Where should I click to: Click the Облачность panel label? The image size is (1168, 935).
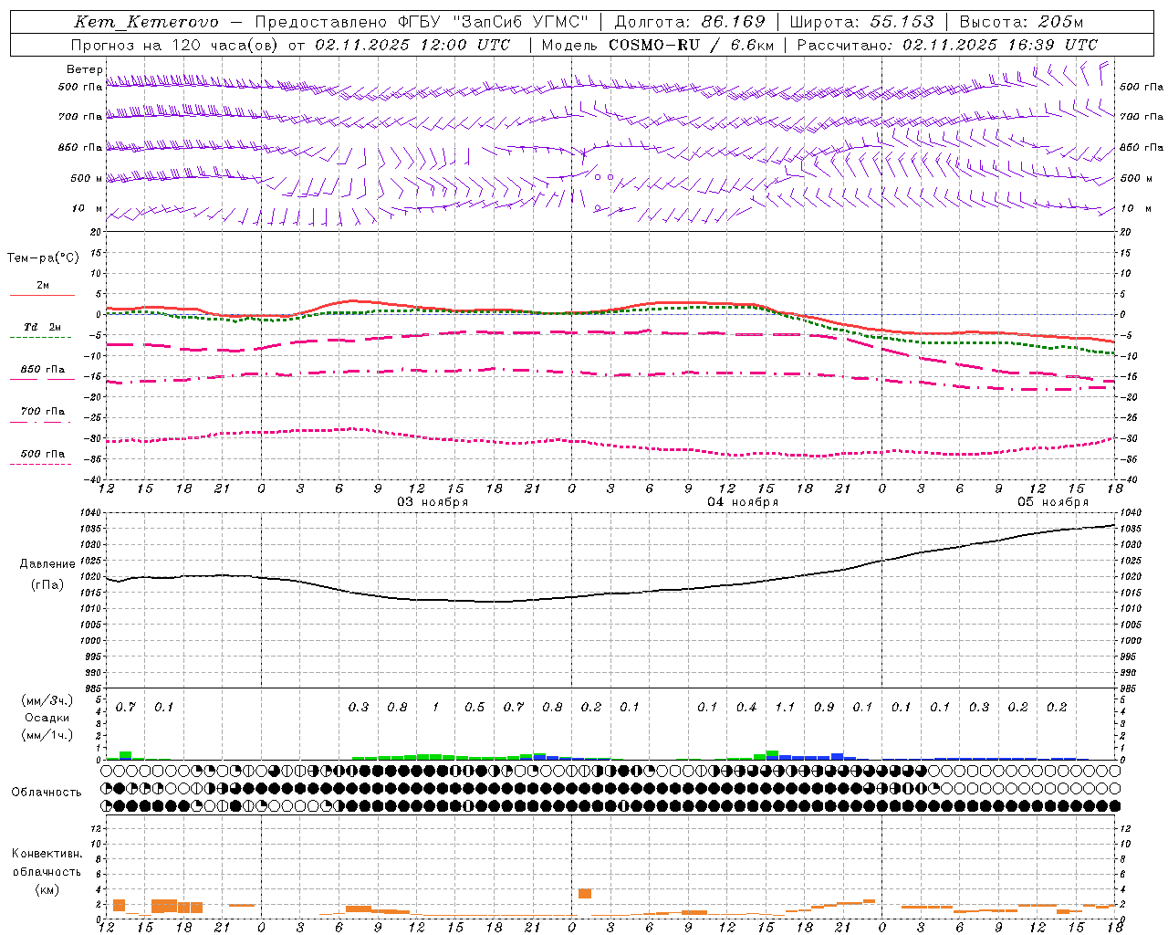click(47, 793)
